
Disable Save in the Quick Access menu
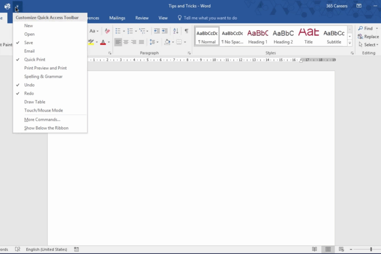pyautogui.click(x=29, y=42)
